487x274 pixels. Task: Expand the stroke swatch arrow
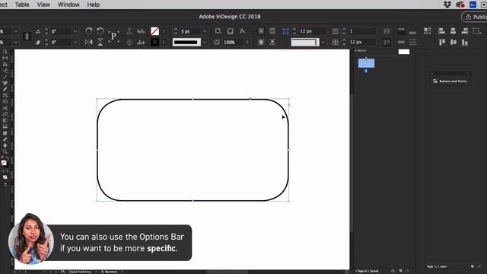[x=164, y=42]
